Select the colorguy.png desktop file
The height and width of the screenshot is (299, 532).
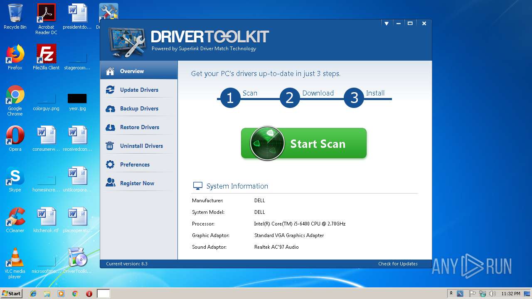pyautogui.click(x=46, y=100)
